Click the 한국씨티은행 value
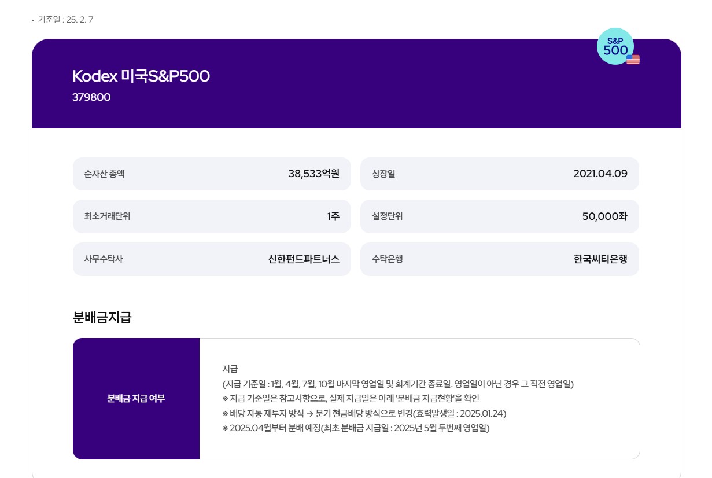This screenshot has height=478, width=712. point(600,259)
